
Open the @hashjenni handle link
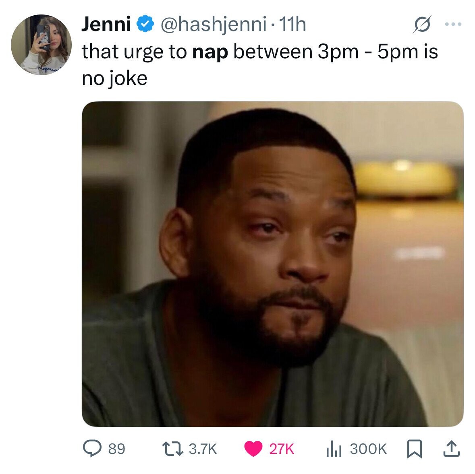point(213,25)
